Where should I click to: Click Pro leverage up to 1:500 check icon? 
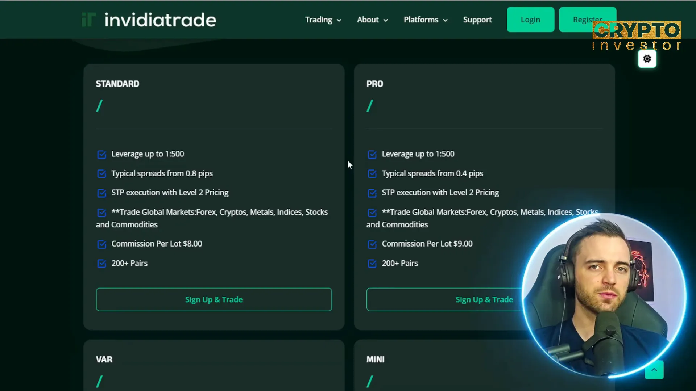[x=372, y=154]
